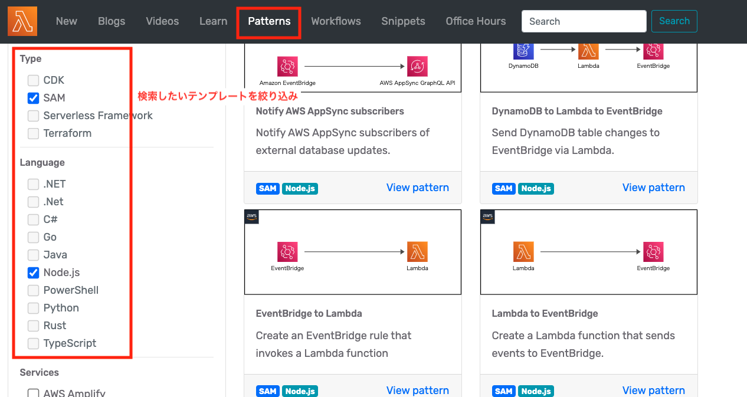Open Workflows in the navbar
This screenshot has height=397, width=747.
click(x=336, y=21)
